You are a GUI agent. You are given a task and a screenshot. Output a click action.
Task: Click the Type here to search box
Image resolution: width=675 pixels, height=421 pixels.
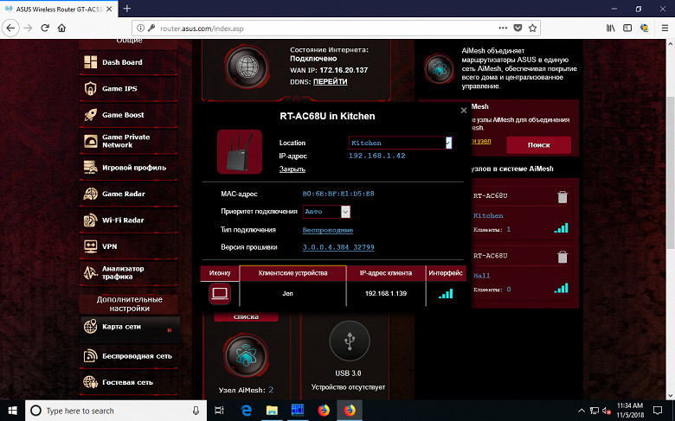point(116,411)
